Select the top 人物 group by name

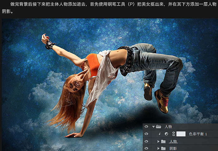coord(168,126)
